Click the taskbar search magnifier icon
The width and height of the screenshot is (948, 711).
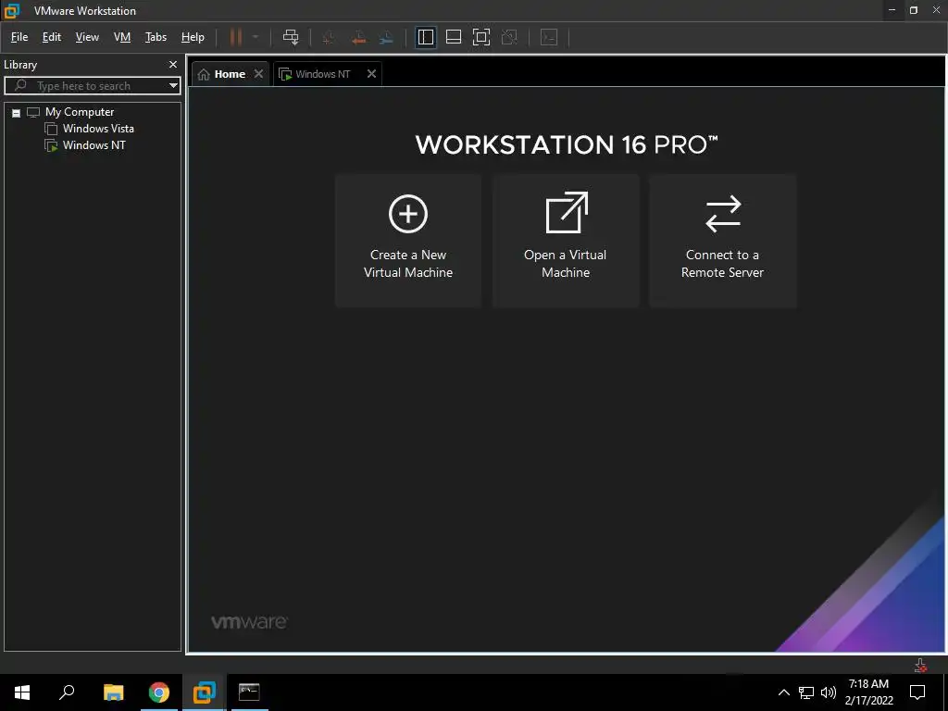[x=67, y=692]
